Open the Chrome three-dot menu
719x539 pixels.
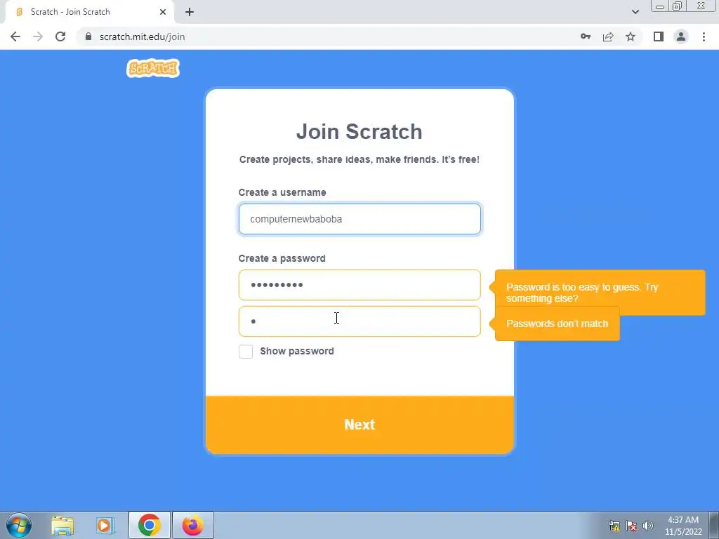coord(704,36)
